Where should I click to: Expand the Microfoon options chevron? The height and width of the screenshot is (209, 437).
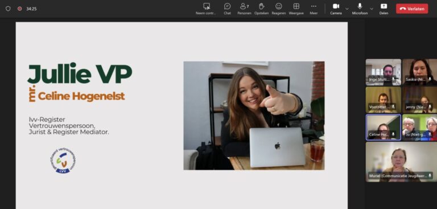372,9
